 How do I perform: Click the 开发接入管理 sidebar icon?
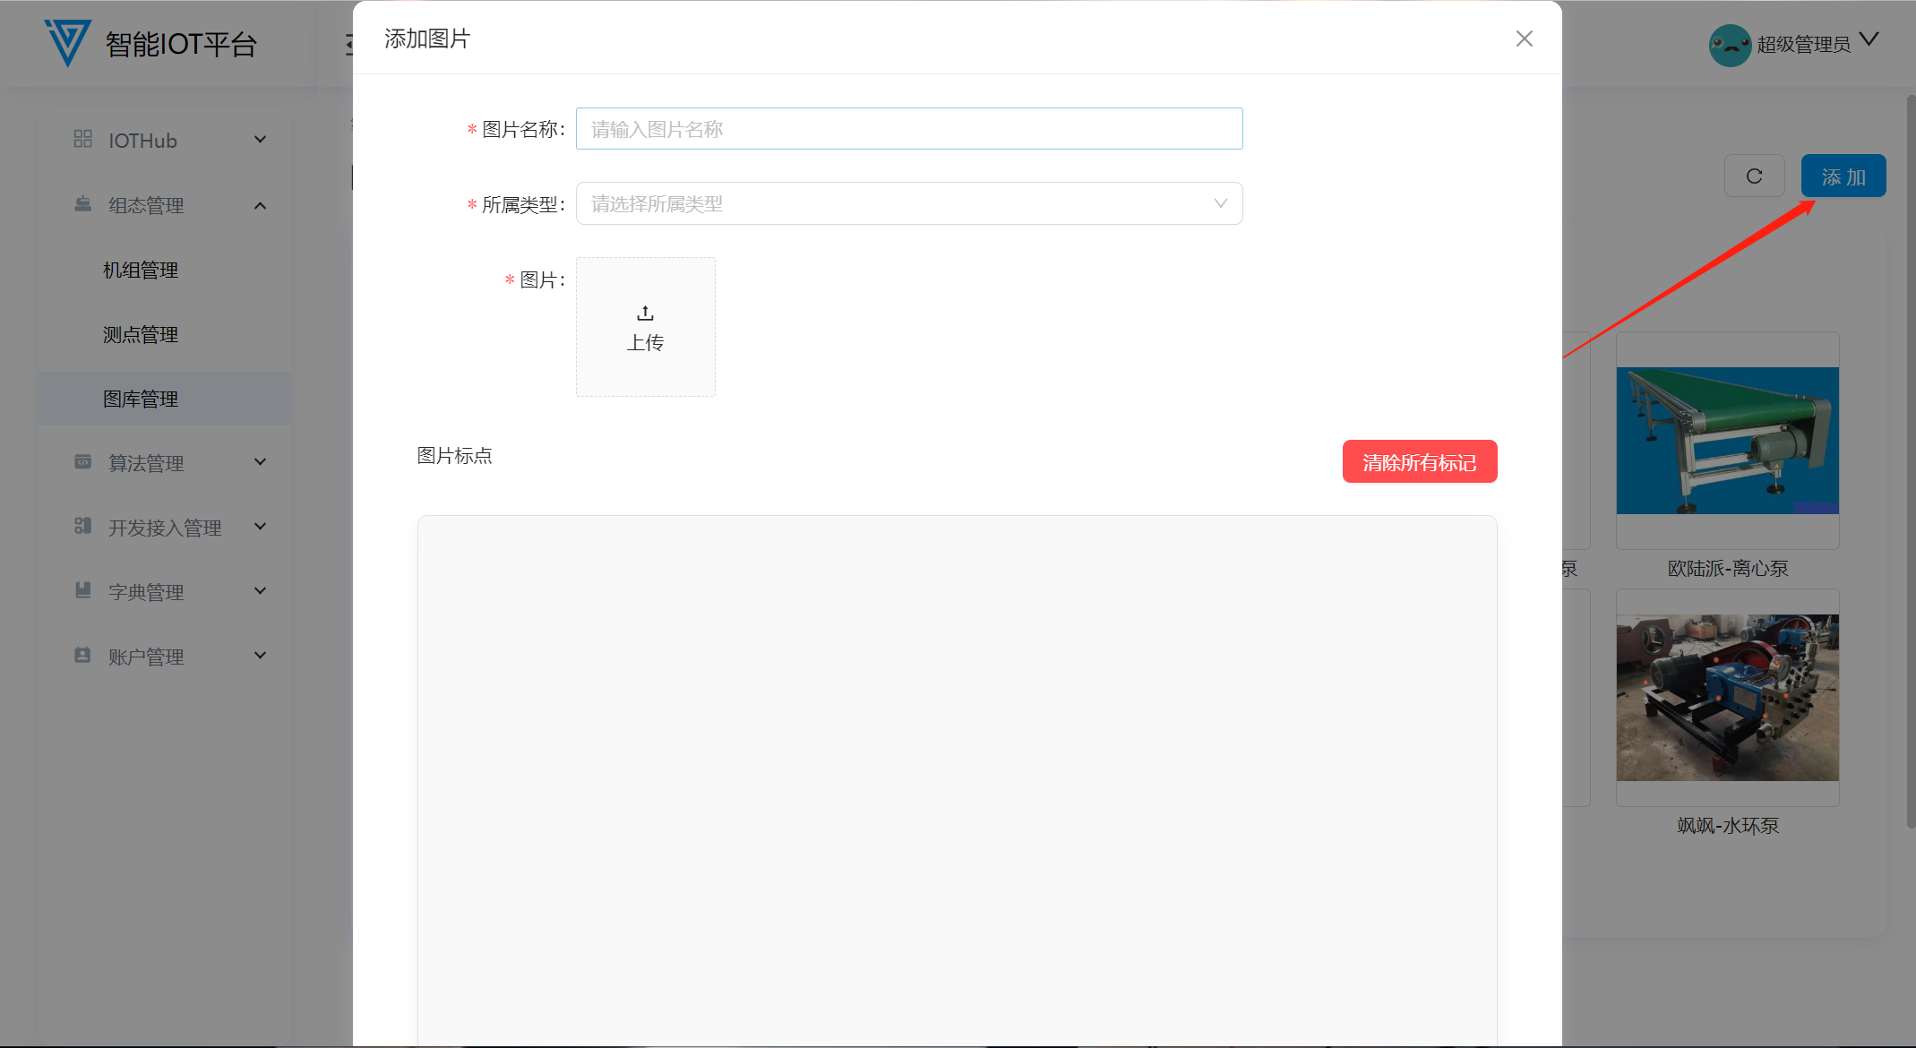pos(83,527)
